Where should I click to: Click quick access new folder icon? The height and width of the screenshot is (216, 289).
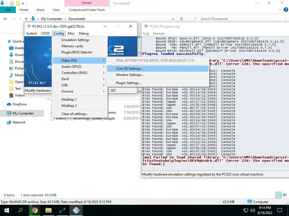[18, 3]
